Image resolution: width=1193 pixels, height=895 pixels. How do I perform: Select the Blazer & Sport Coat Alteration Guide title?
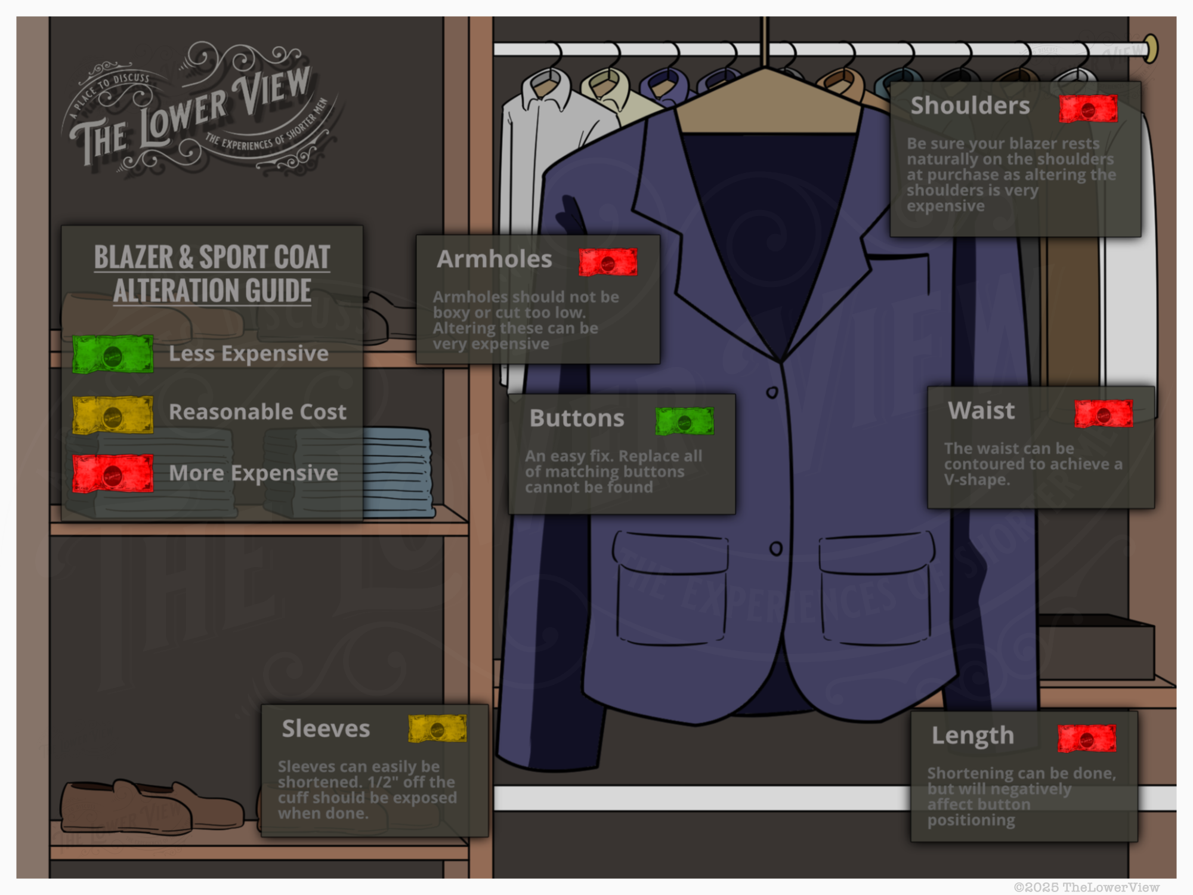(x=212, y=273)
